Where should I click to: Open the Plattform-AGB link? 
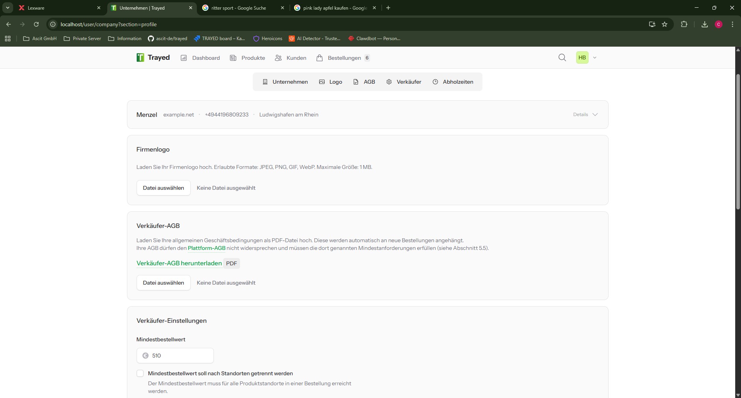pyautogui.click(x=206, y=248)
